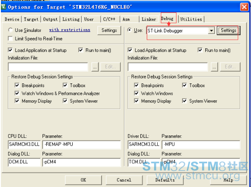Viewport: 251px width, 187px height.
Task: Toggle simulator Run to main() checkbox
Action: click(x=81, y=50)
